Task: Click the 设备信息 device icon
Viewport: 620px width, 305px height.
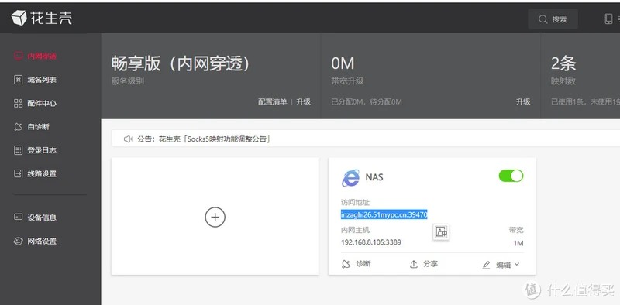Action: pyautogui.click(x=18, y=218)
